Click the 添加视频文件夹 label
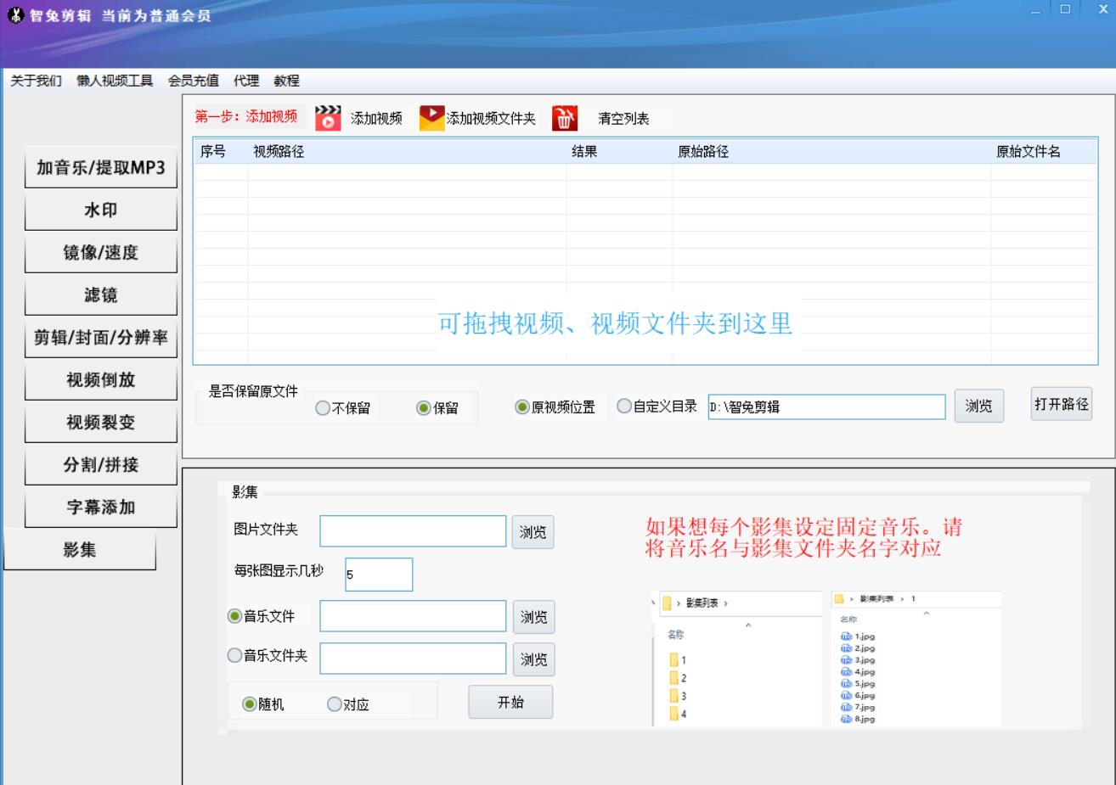The width and height of the screenshot is (1116, 785). [x=491, y=119]
